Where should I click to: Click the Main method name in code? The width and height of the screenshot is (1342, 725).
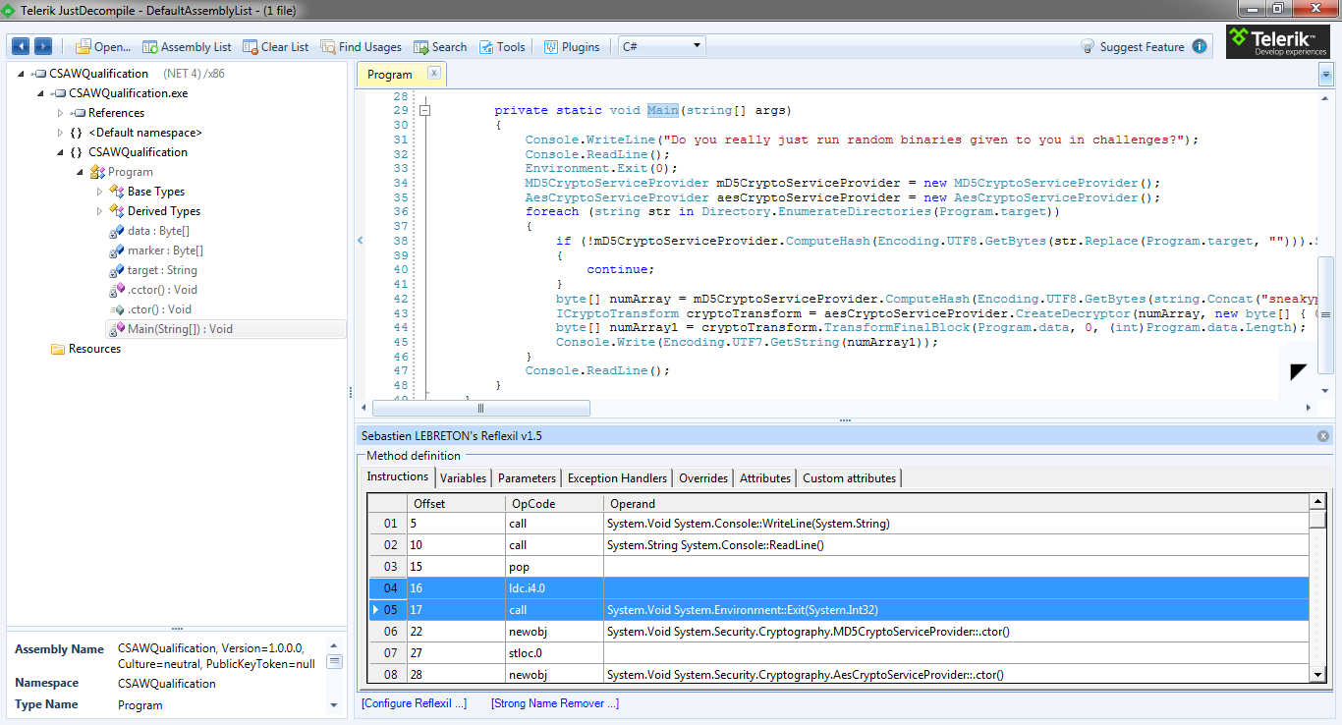tap(662, 110)
